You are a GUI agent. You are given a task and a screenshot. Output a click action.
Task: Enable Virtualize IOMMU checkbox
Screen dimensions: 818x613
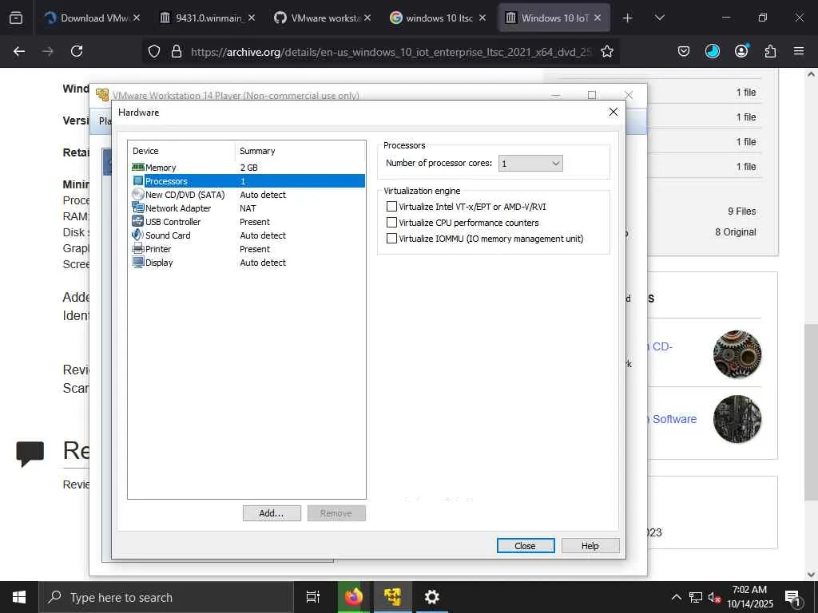coord(391,238)
